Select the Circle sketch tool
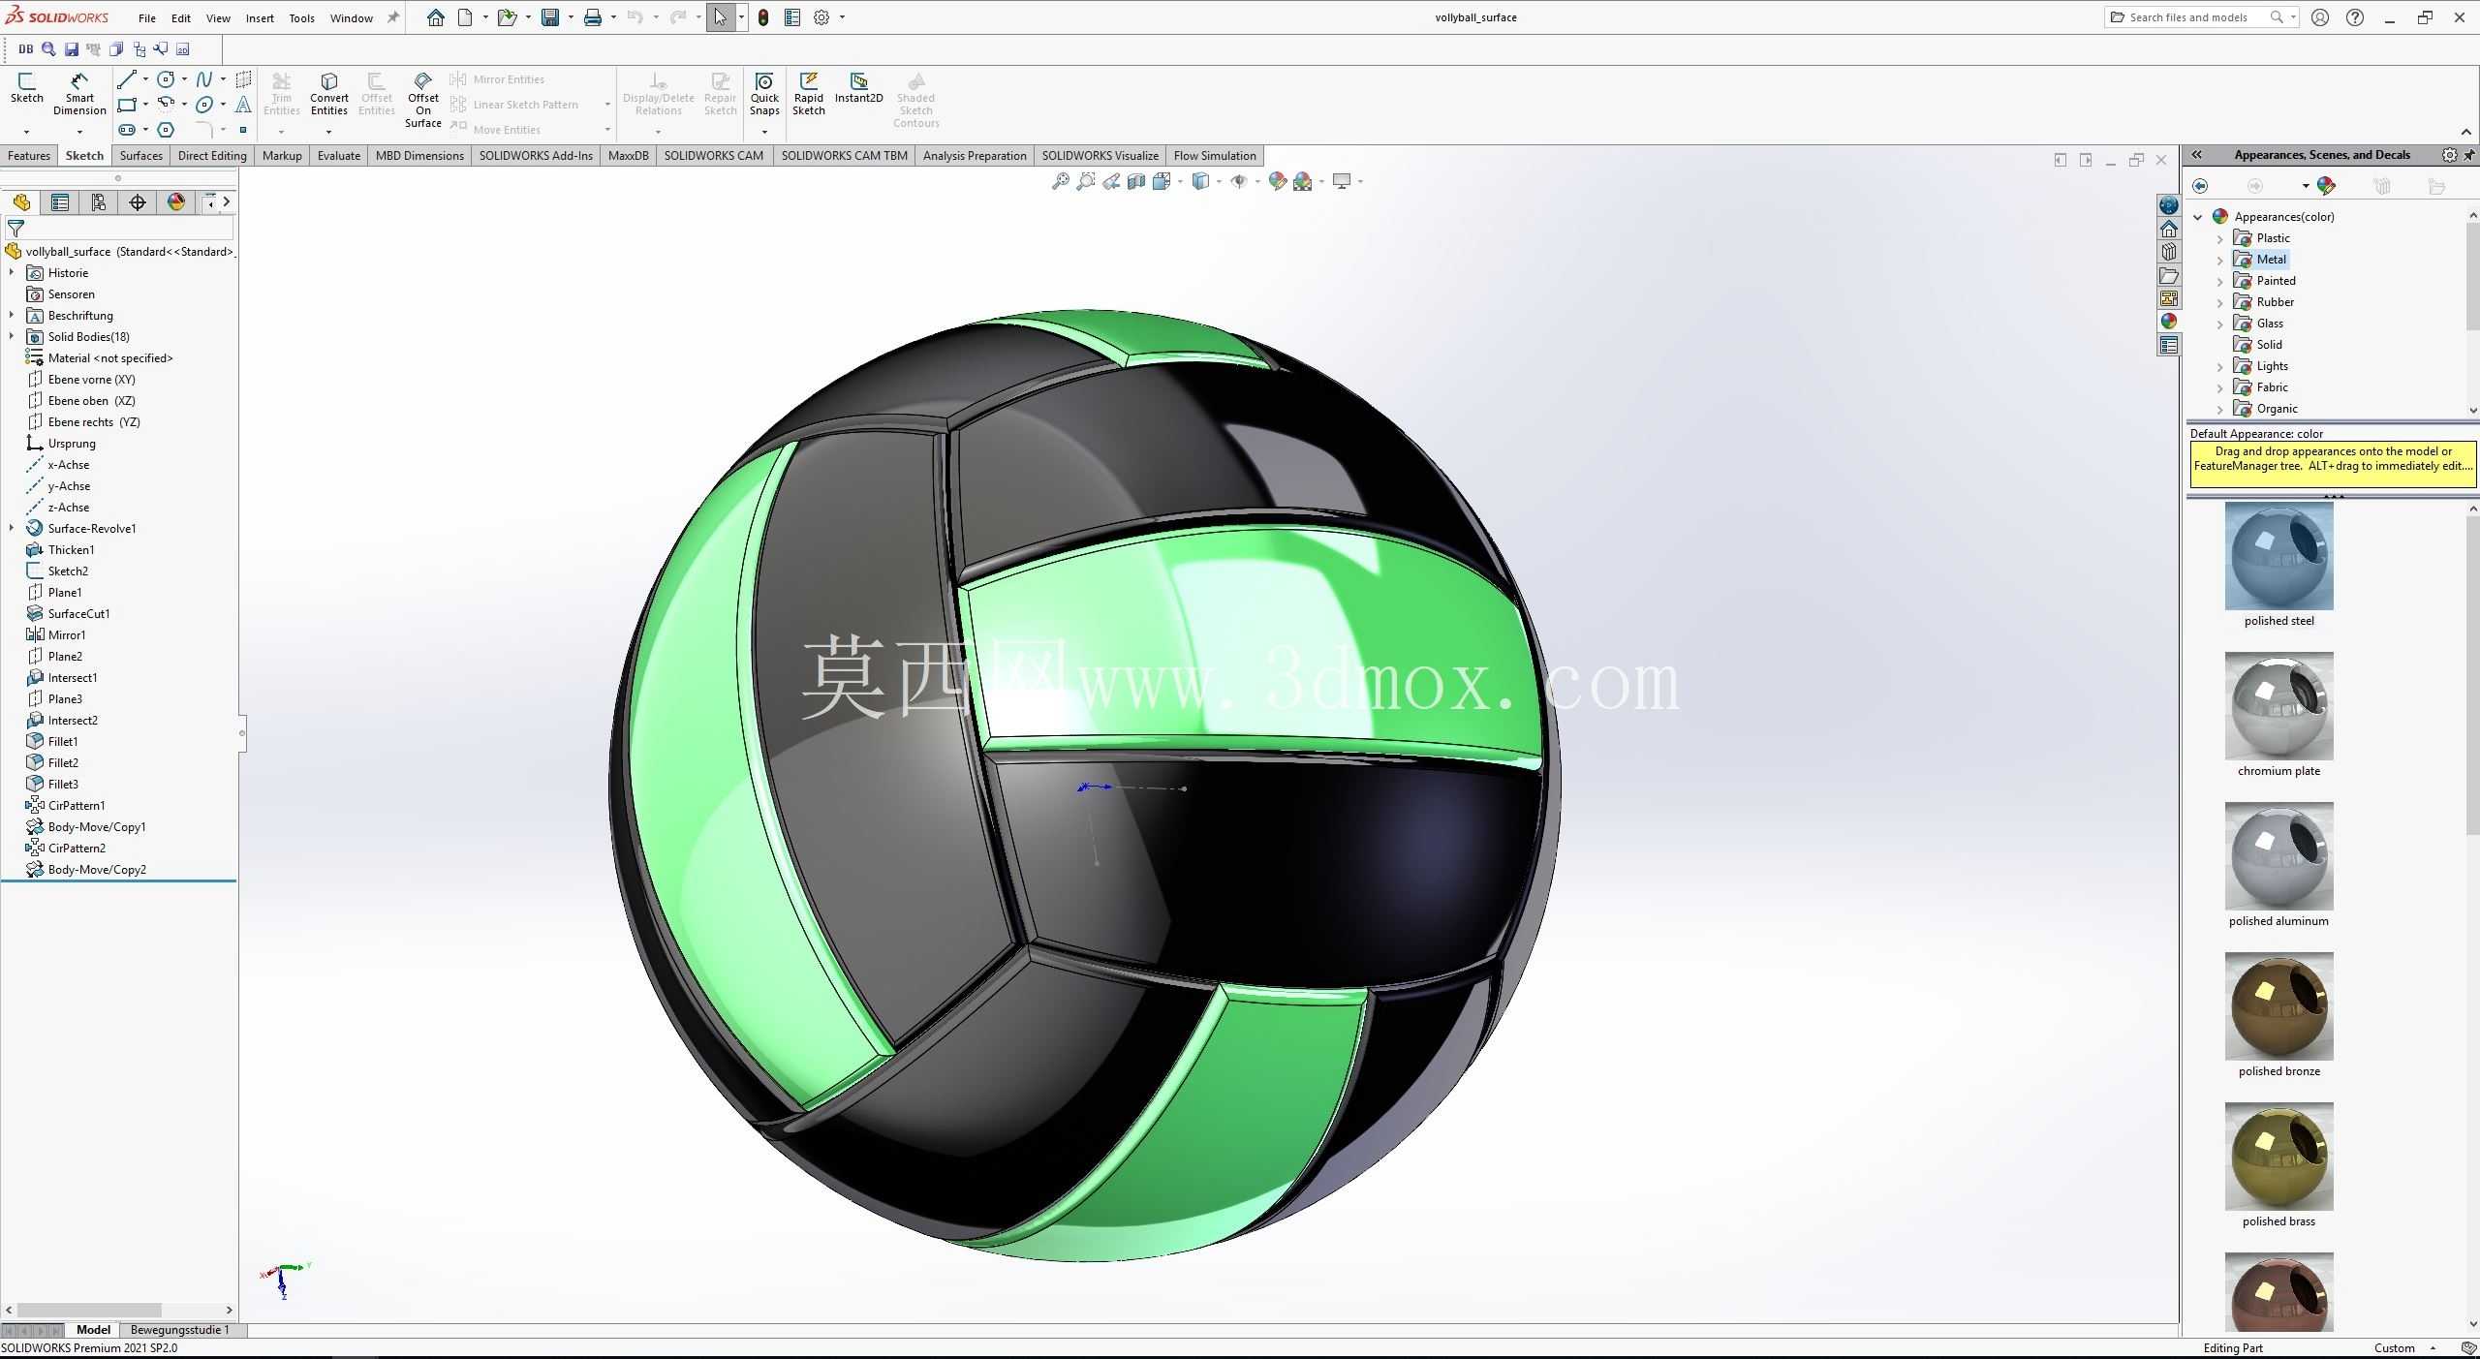 (166, 79)
